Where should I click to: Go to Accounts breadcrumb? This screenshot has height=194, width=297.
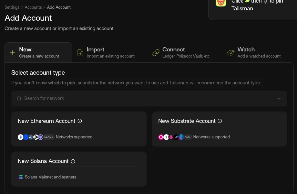point(33,7)
